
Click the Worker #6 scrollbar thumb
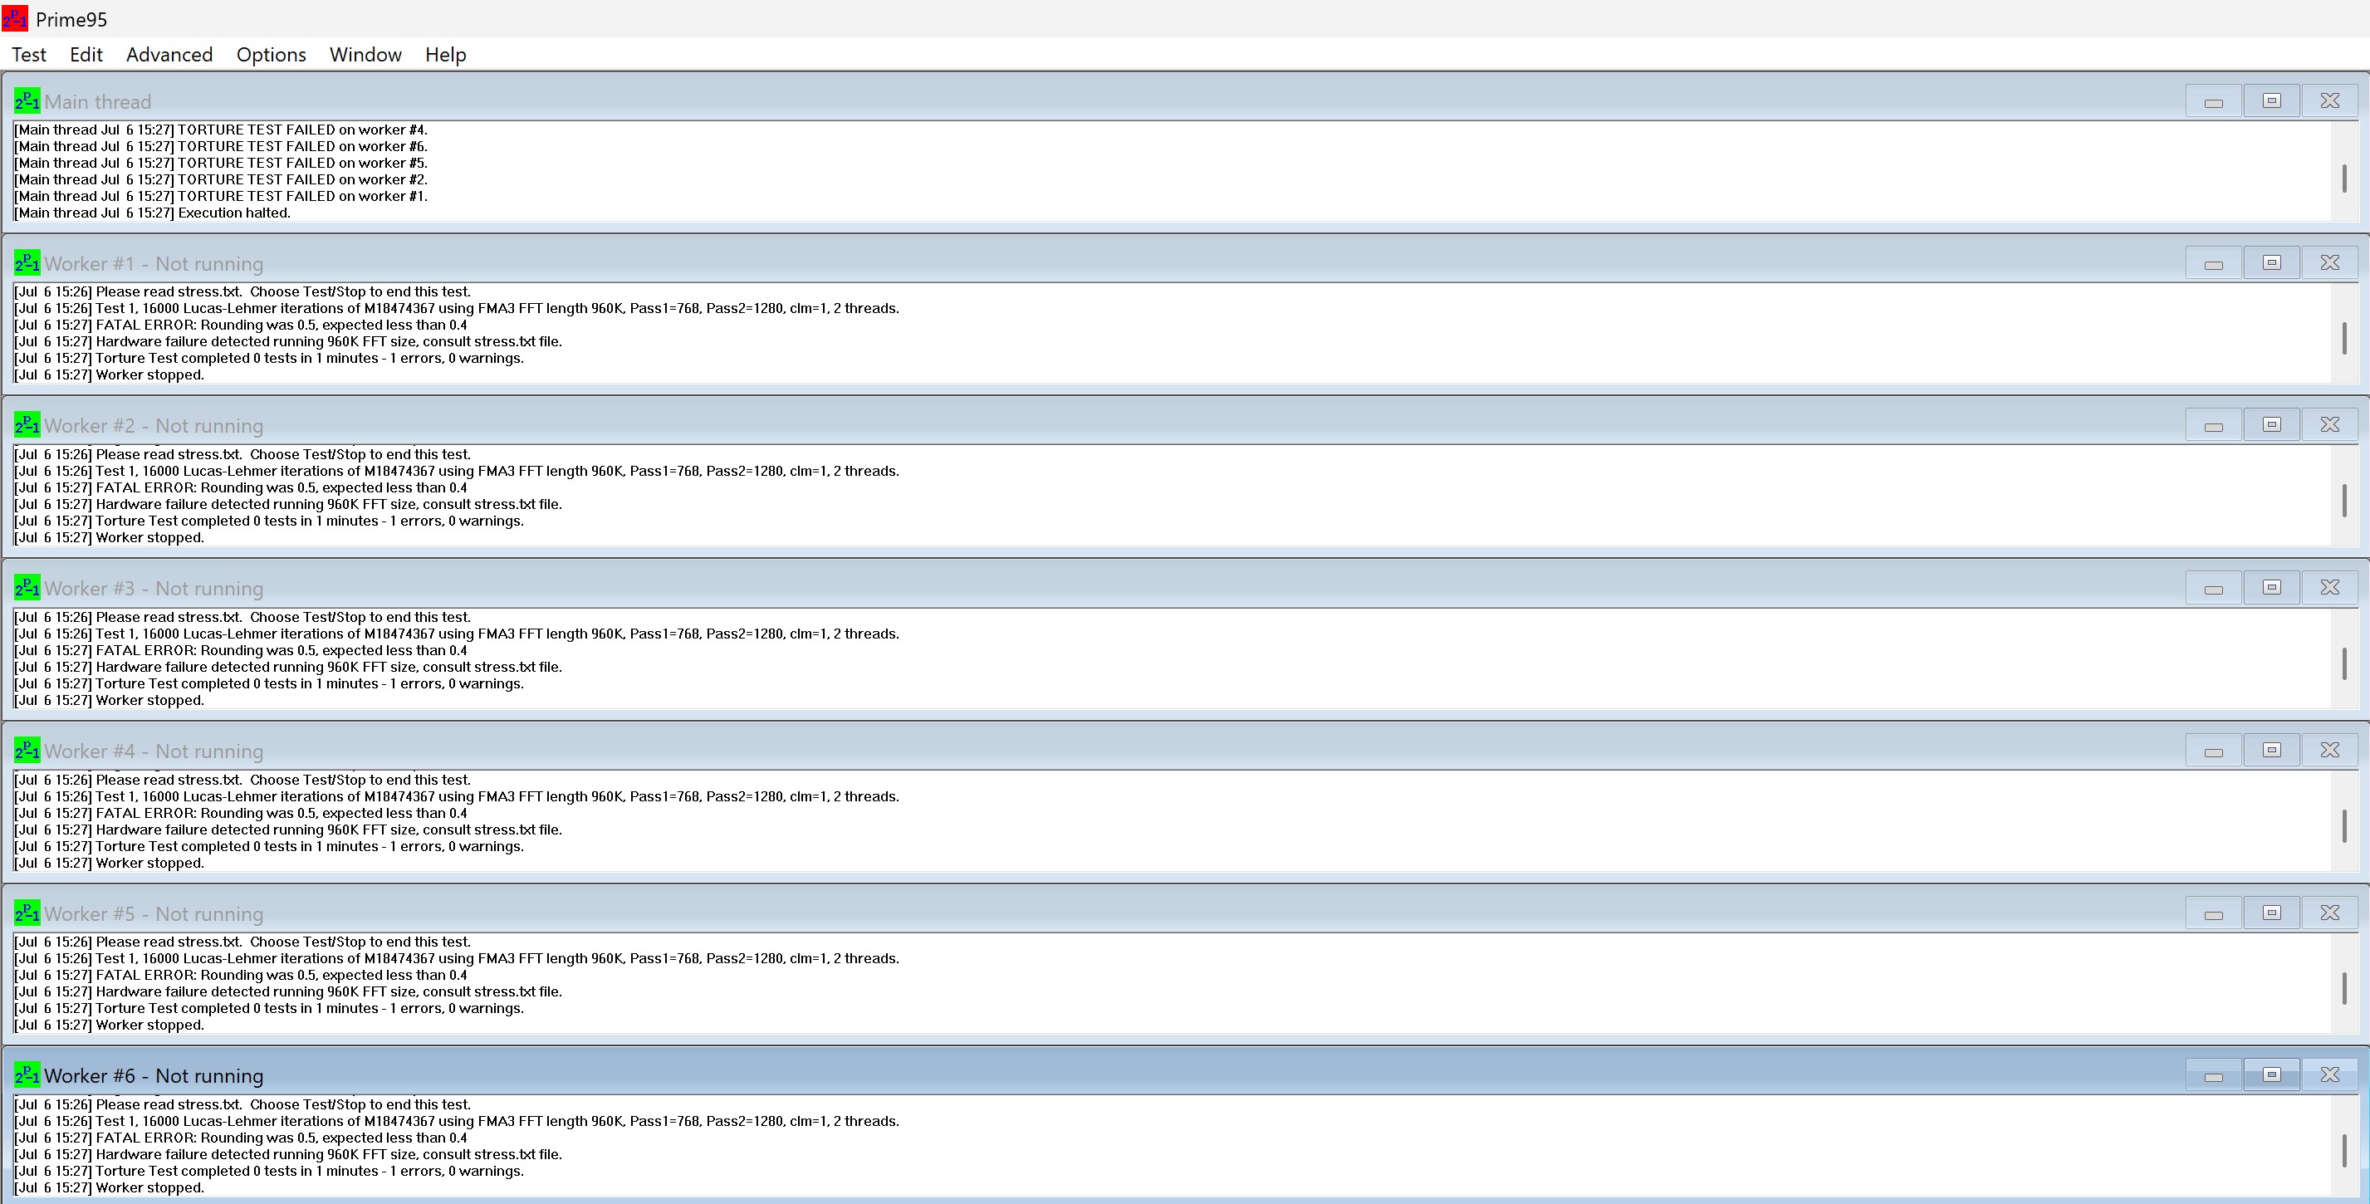point(2344,1151)
